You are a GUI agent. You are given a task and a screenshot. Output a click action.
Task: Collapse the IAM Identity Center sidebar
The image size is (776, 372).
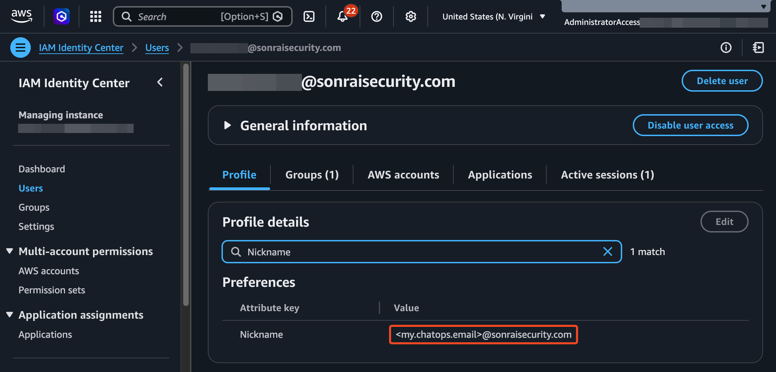(160, 82)
